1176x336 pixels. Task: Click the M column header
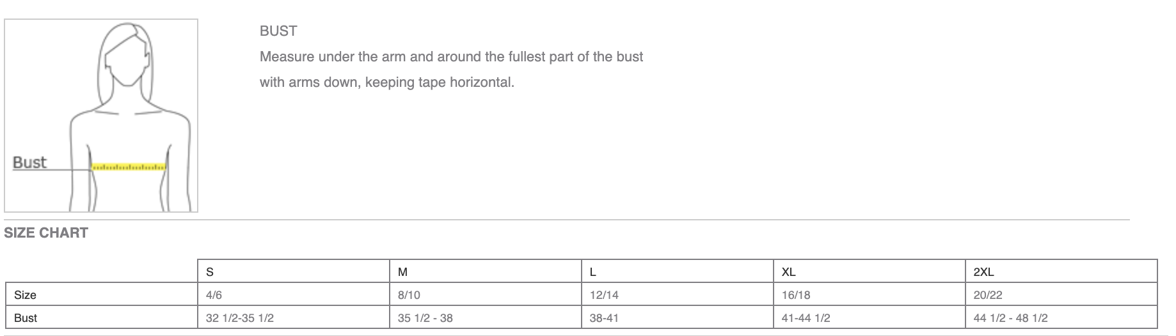[402, 271]
